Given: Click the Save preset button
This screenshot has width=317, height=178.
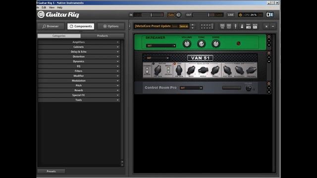Looking at the screenshot, I should [x=174, y=26].
